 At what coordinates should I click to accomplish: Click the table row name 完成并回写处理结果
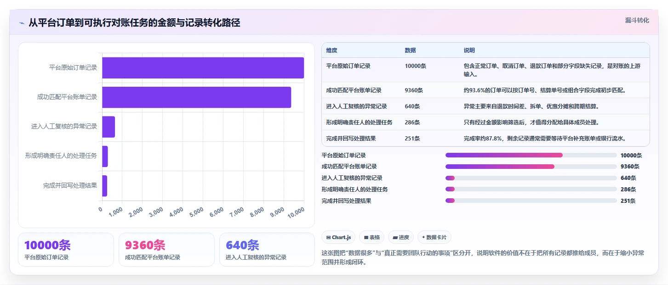[x=351, y=139]
